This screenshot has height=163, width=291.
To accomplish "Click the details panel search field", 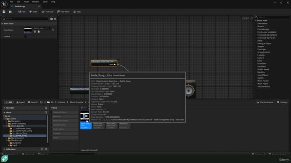I will tap(25, 19).
